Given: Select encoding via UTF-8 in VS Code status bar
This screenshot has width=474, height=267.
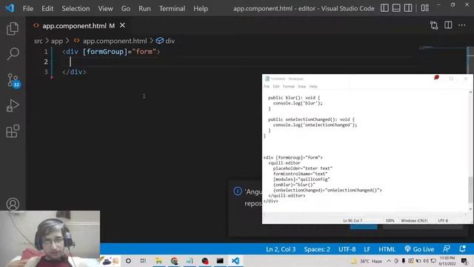Looking at the screenshot, I should [x=347, y=249].
